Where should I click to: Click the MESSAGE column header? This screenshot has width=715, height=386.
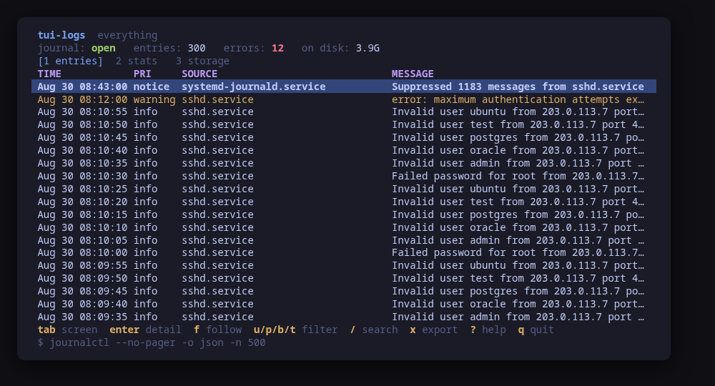(413, 74)
